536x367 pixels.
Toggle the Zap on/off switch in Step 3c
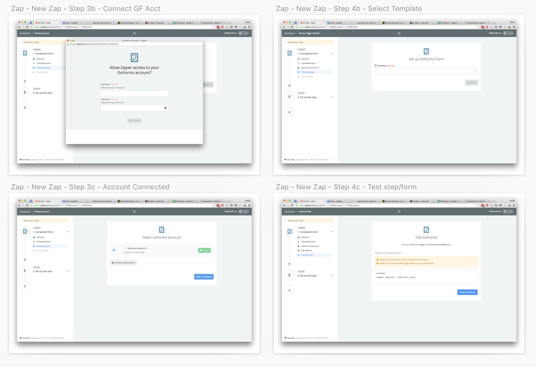(243, 212)
